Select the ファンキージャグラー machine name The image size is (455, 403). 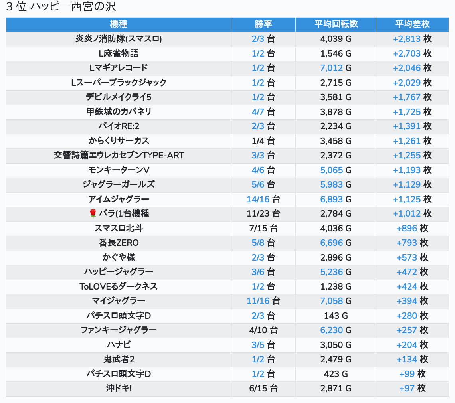pos(119,330)
